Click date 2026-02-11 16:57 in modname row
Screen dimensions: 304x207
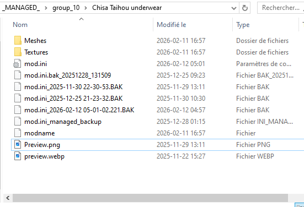pyautogui.click(x=181, y=133)
